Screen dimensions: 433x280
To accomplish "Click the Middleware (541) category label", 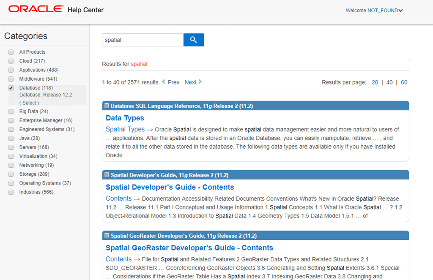I will [38, 79].
